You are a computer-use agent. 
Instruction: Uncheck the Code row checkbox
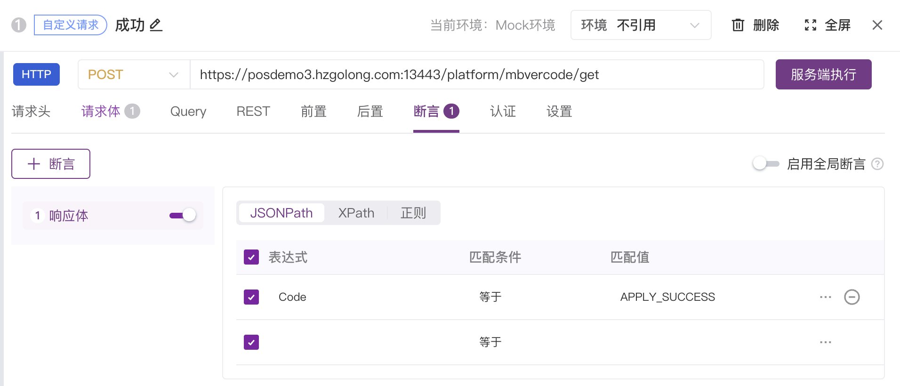251,297
